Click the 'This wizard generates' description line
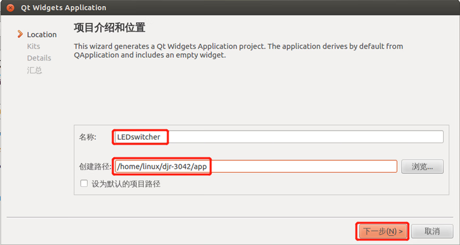 (x=238, y=46)
